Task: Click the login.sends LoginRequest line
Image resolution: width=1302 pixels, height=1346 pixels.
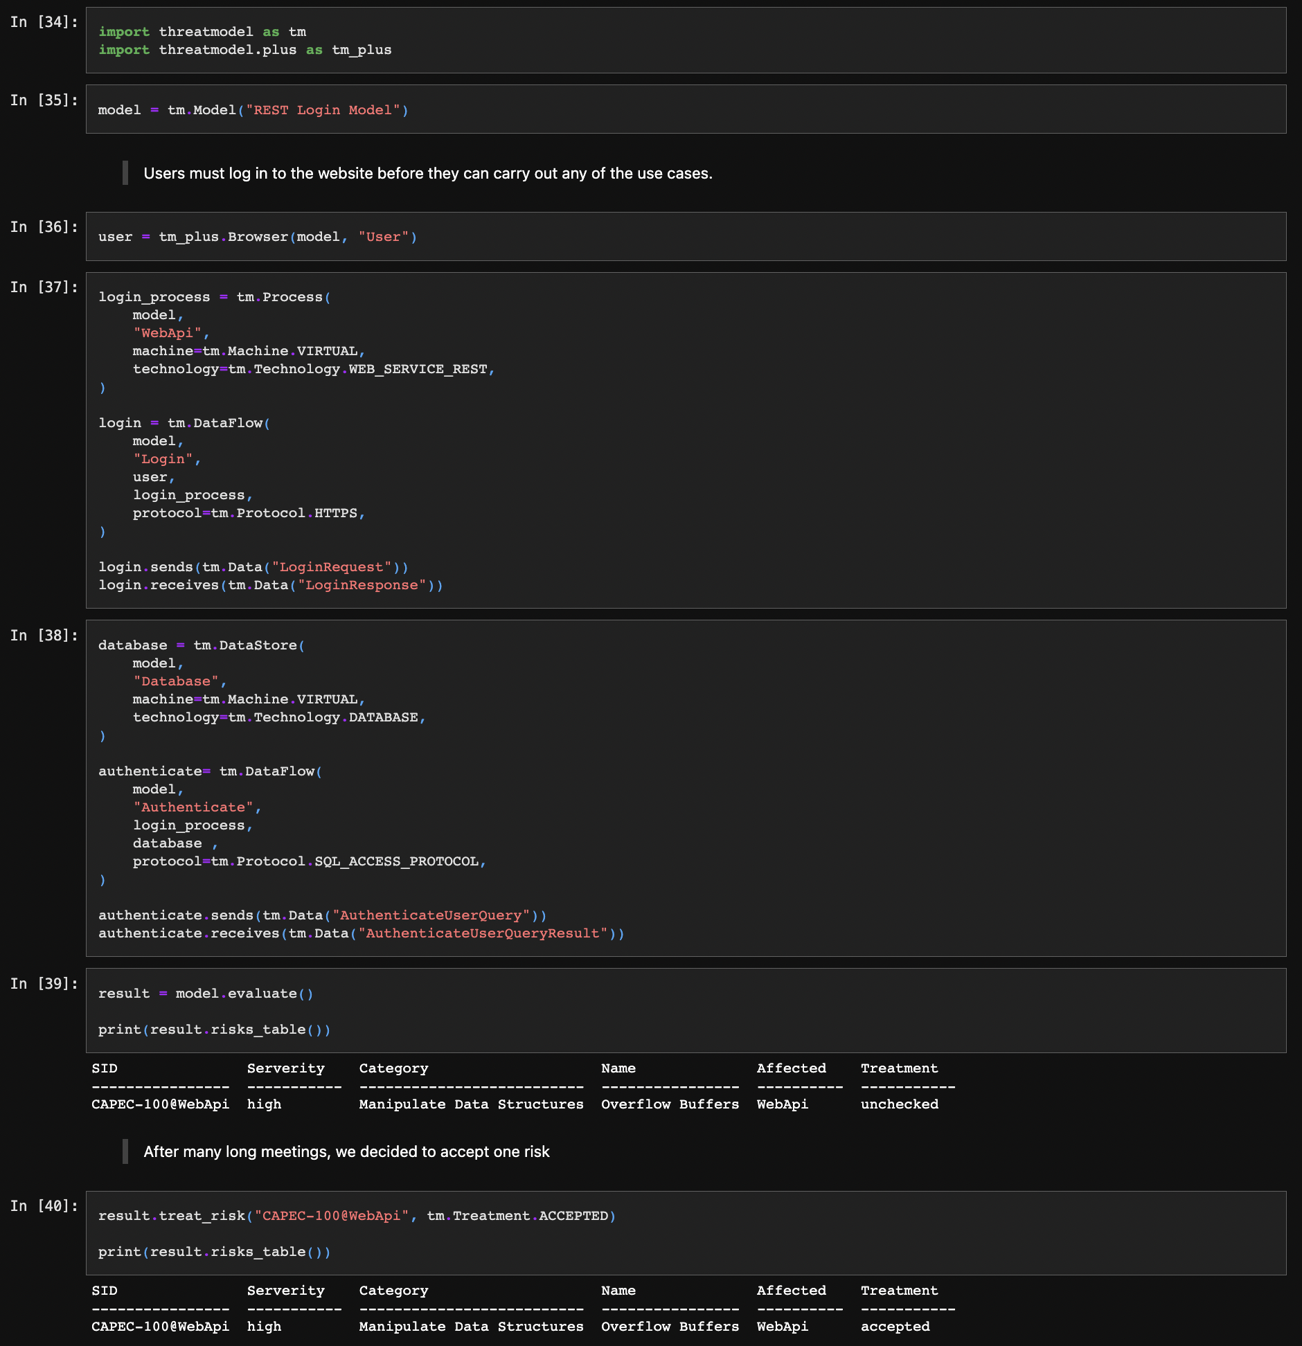Action: 253,567
